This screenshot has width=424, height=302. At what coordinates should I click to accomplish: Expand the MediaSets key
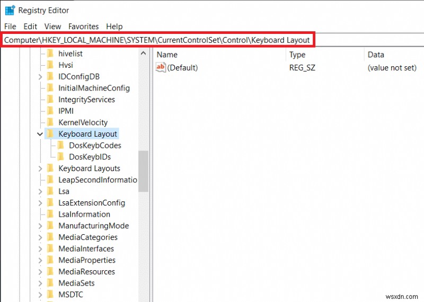(40, 283)
